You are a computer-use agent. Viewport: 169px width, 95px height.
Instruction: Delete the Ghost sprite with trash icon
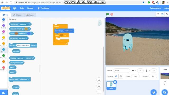[115, 82]
